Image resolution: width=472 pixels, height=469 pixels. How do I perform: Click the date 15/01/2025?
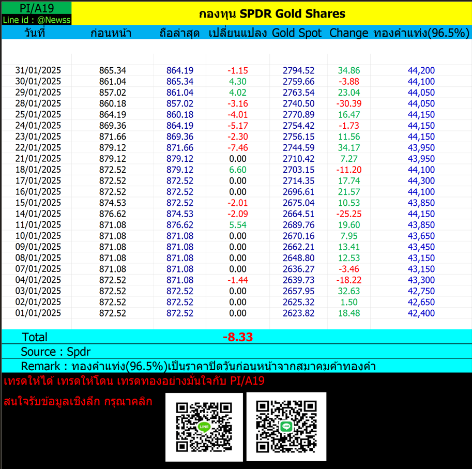pyautogui.click(x=38, y=203)
